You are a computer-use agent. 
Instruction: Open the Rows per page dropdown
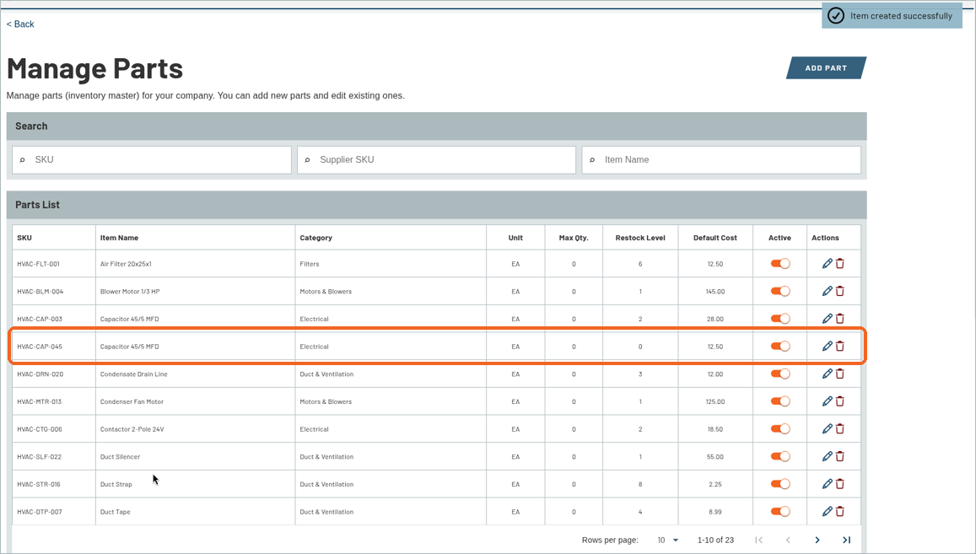coord(668,540)
